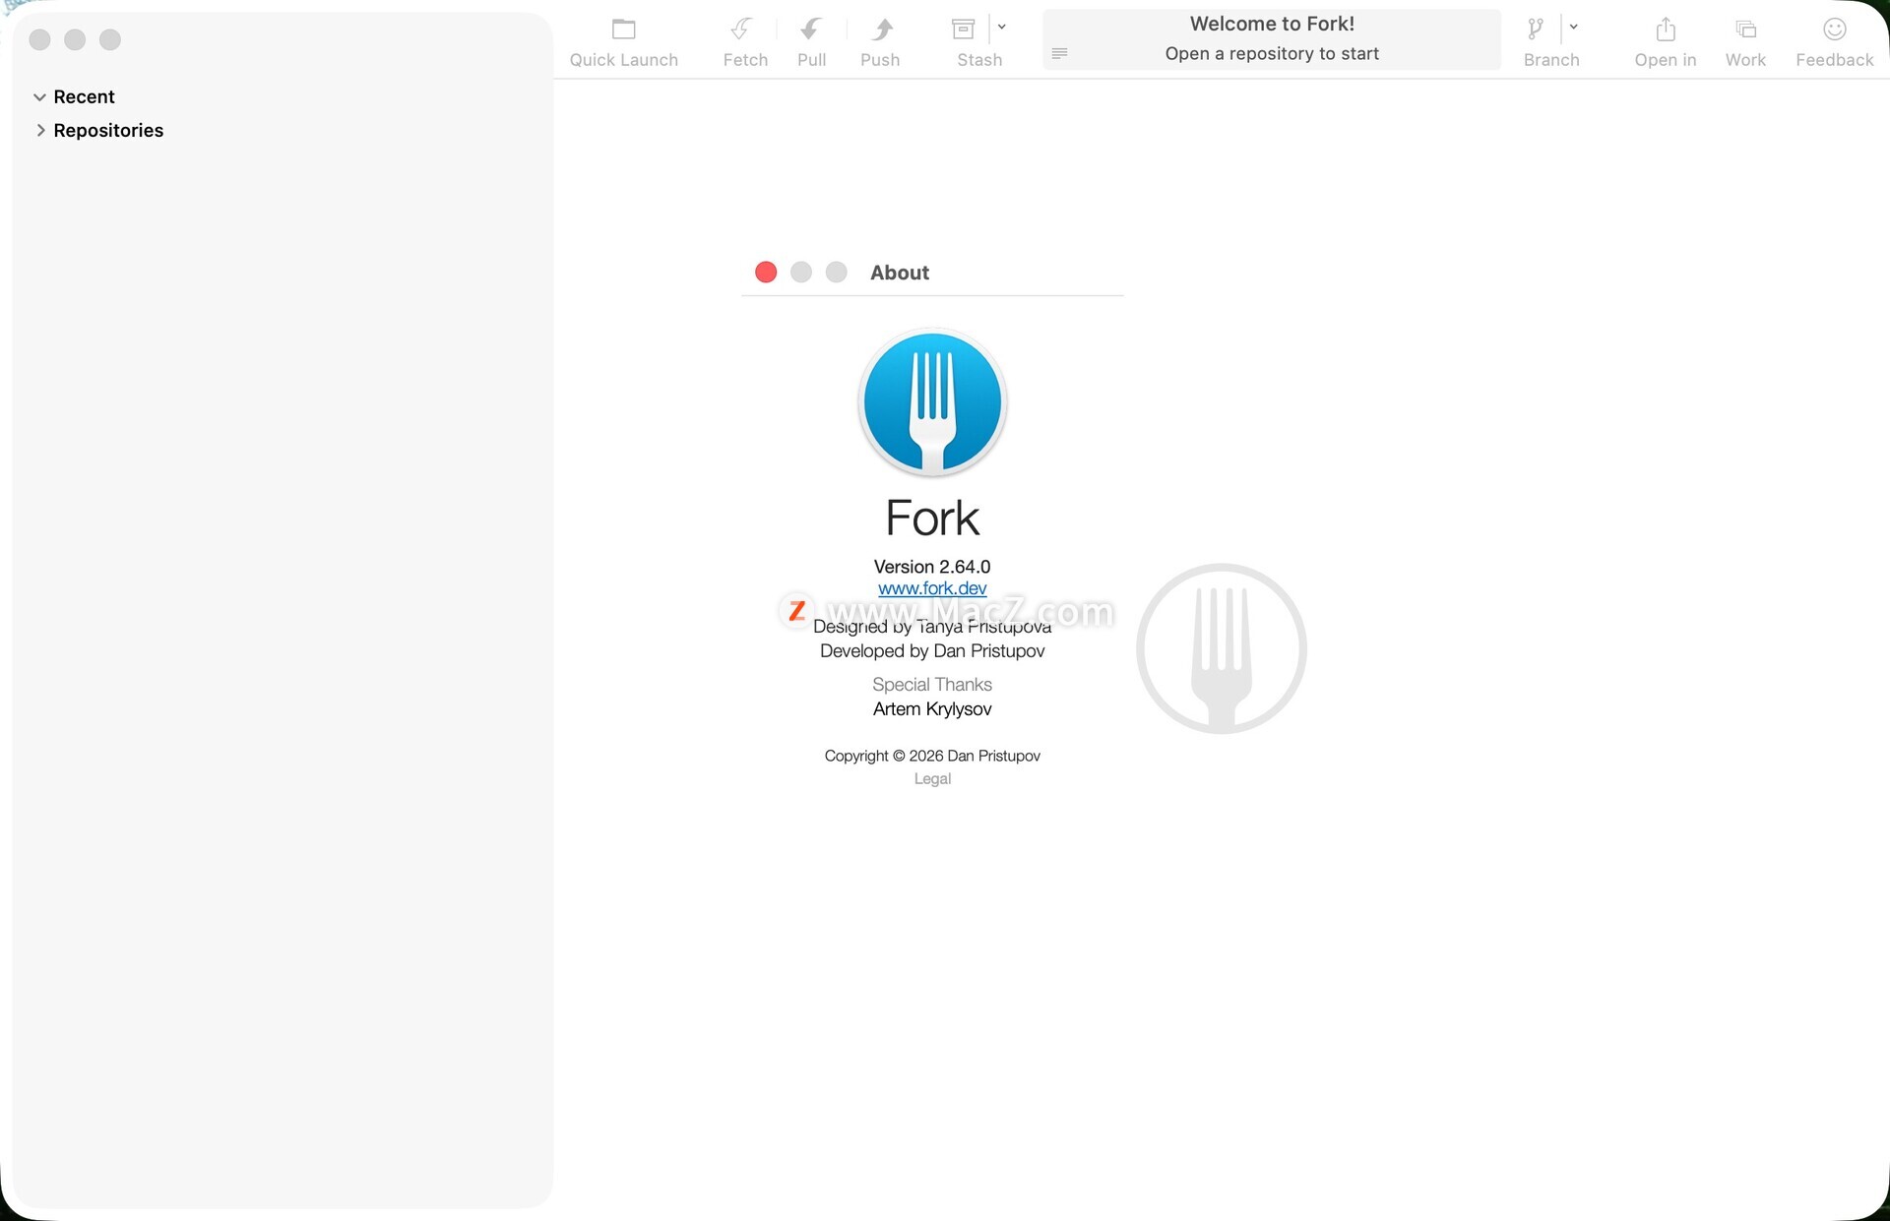This screenshot has width=1890, height=1221.
Task: Click the Push arrow icon
Action: coord(882,30)
